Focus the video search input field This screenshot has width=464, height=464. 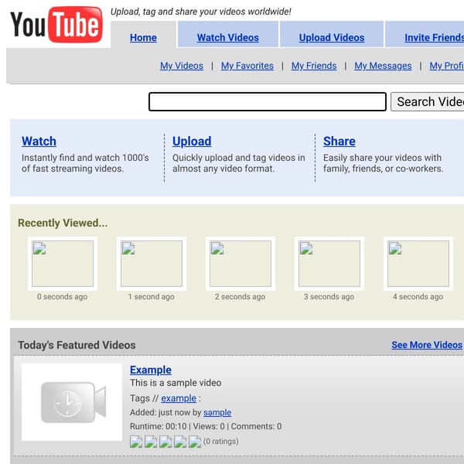(268, 102)
